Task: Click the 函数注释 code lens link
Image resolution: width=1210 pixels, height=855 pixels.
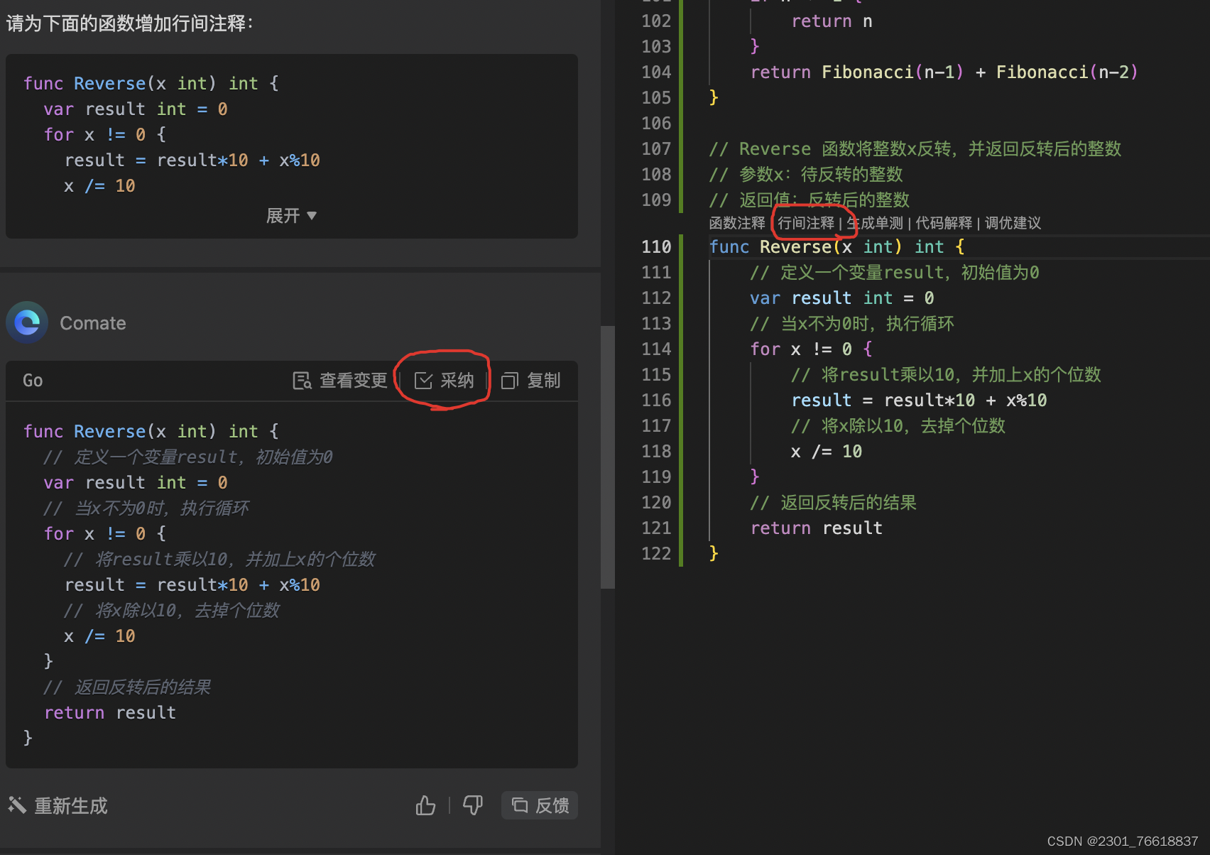Action: [736, 223]
